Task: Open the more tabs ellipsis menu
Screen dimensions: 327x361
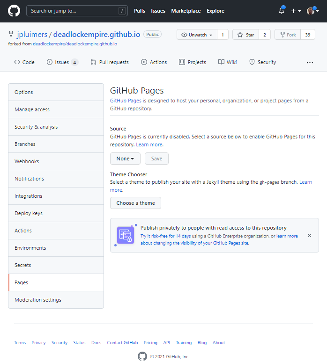Action: point(310,62)
